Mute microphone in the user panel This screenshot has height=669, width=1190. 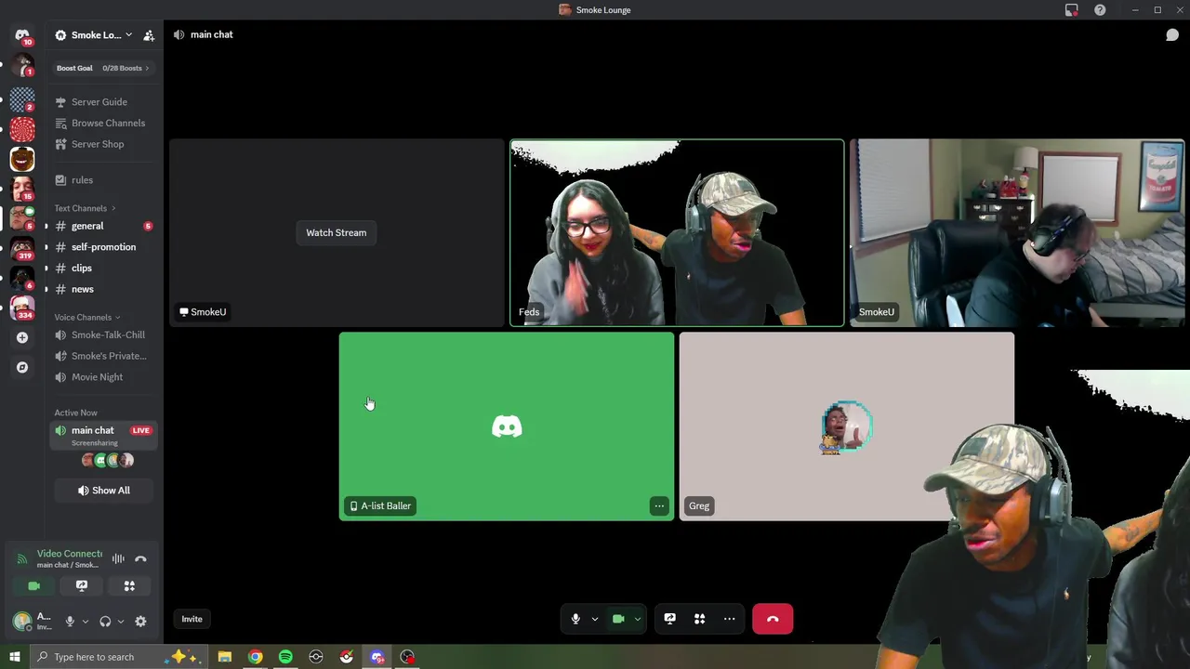pyautogui.click(x=70, y=622)
